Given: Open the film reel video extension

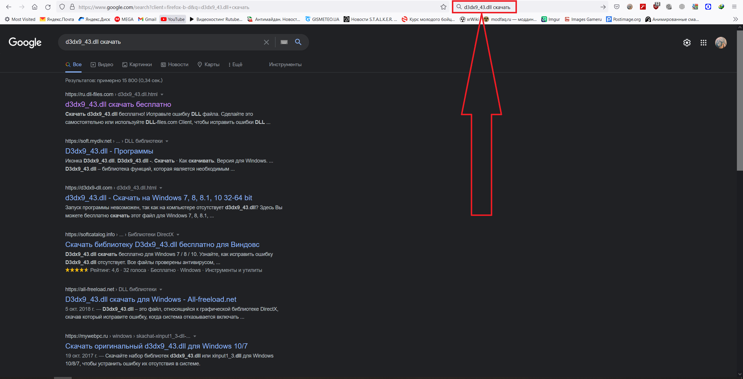Looking at the screenshot, I should click(x=669, y=7).
